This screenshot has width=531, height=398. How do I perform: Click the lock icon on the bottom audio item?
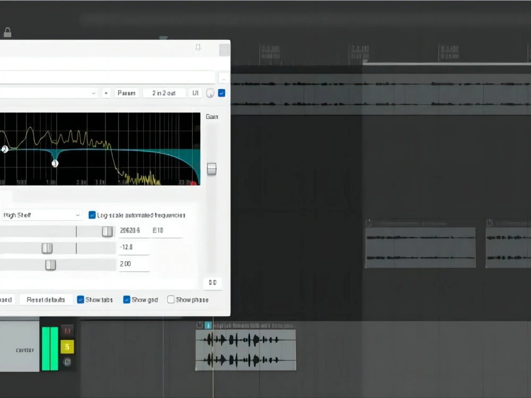coord(200,325)
